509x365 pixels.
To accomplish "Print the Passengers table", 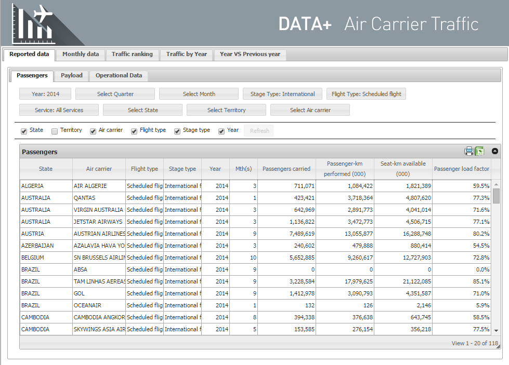I will click(x=469, y=151).
